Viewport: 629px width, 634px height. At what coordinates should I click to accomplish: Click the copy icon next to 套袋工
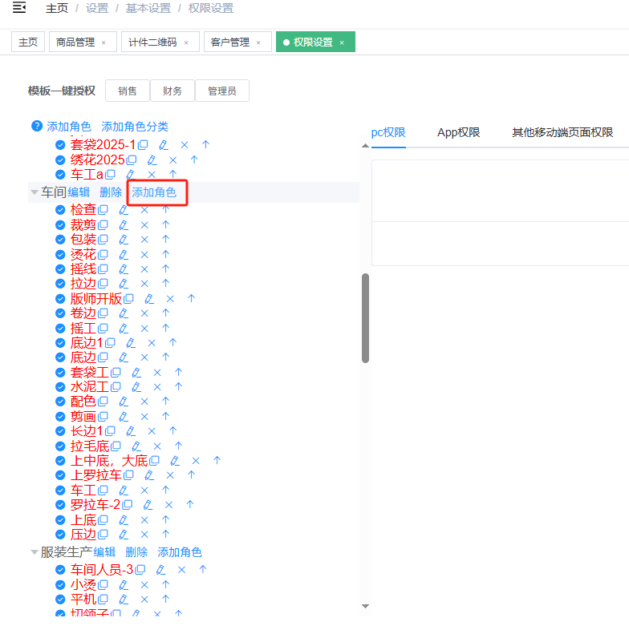tap(116, 373)
